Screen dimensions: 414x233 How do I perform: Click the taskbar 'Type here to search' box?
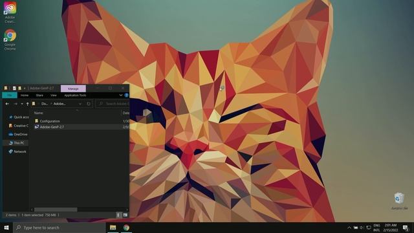click(x=59, y=227)
